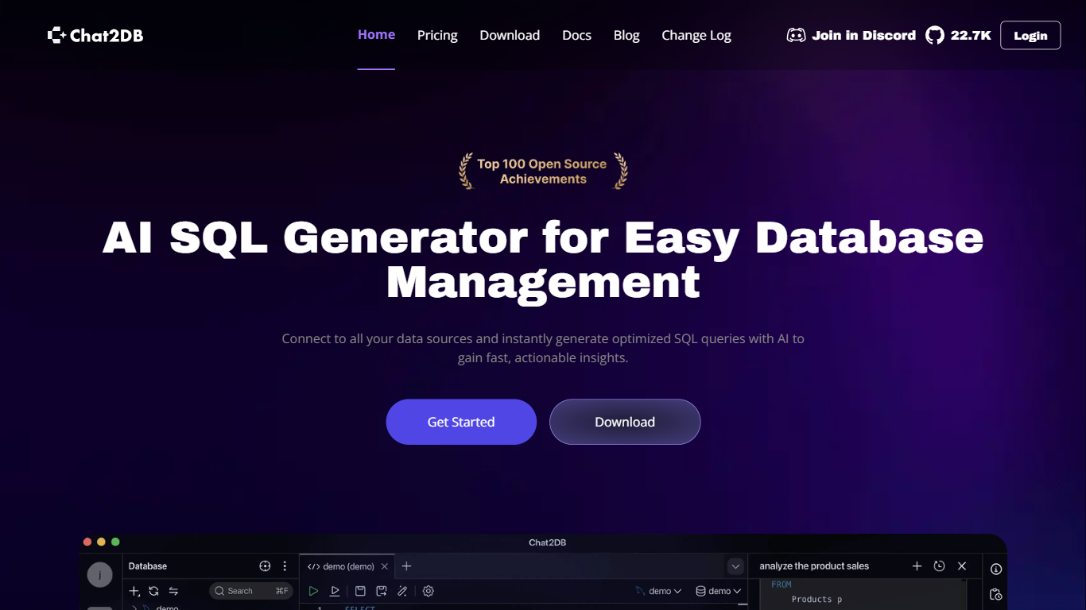Open the Docs page

click(x=576, y=36)
